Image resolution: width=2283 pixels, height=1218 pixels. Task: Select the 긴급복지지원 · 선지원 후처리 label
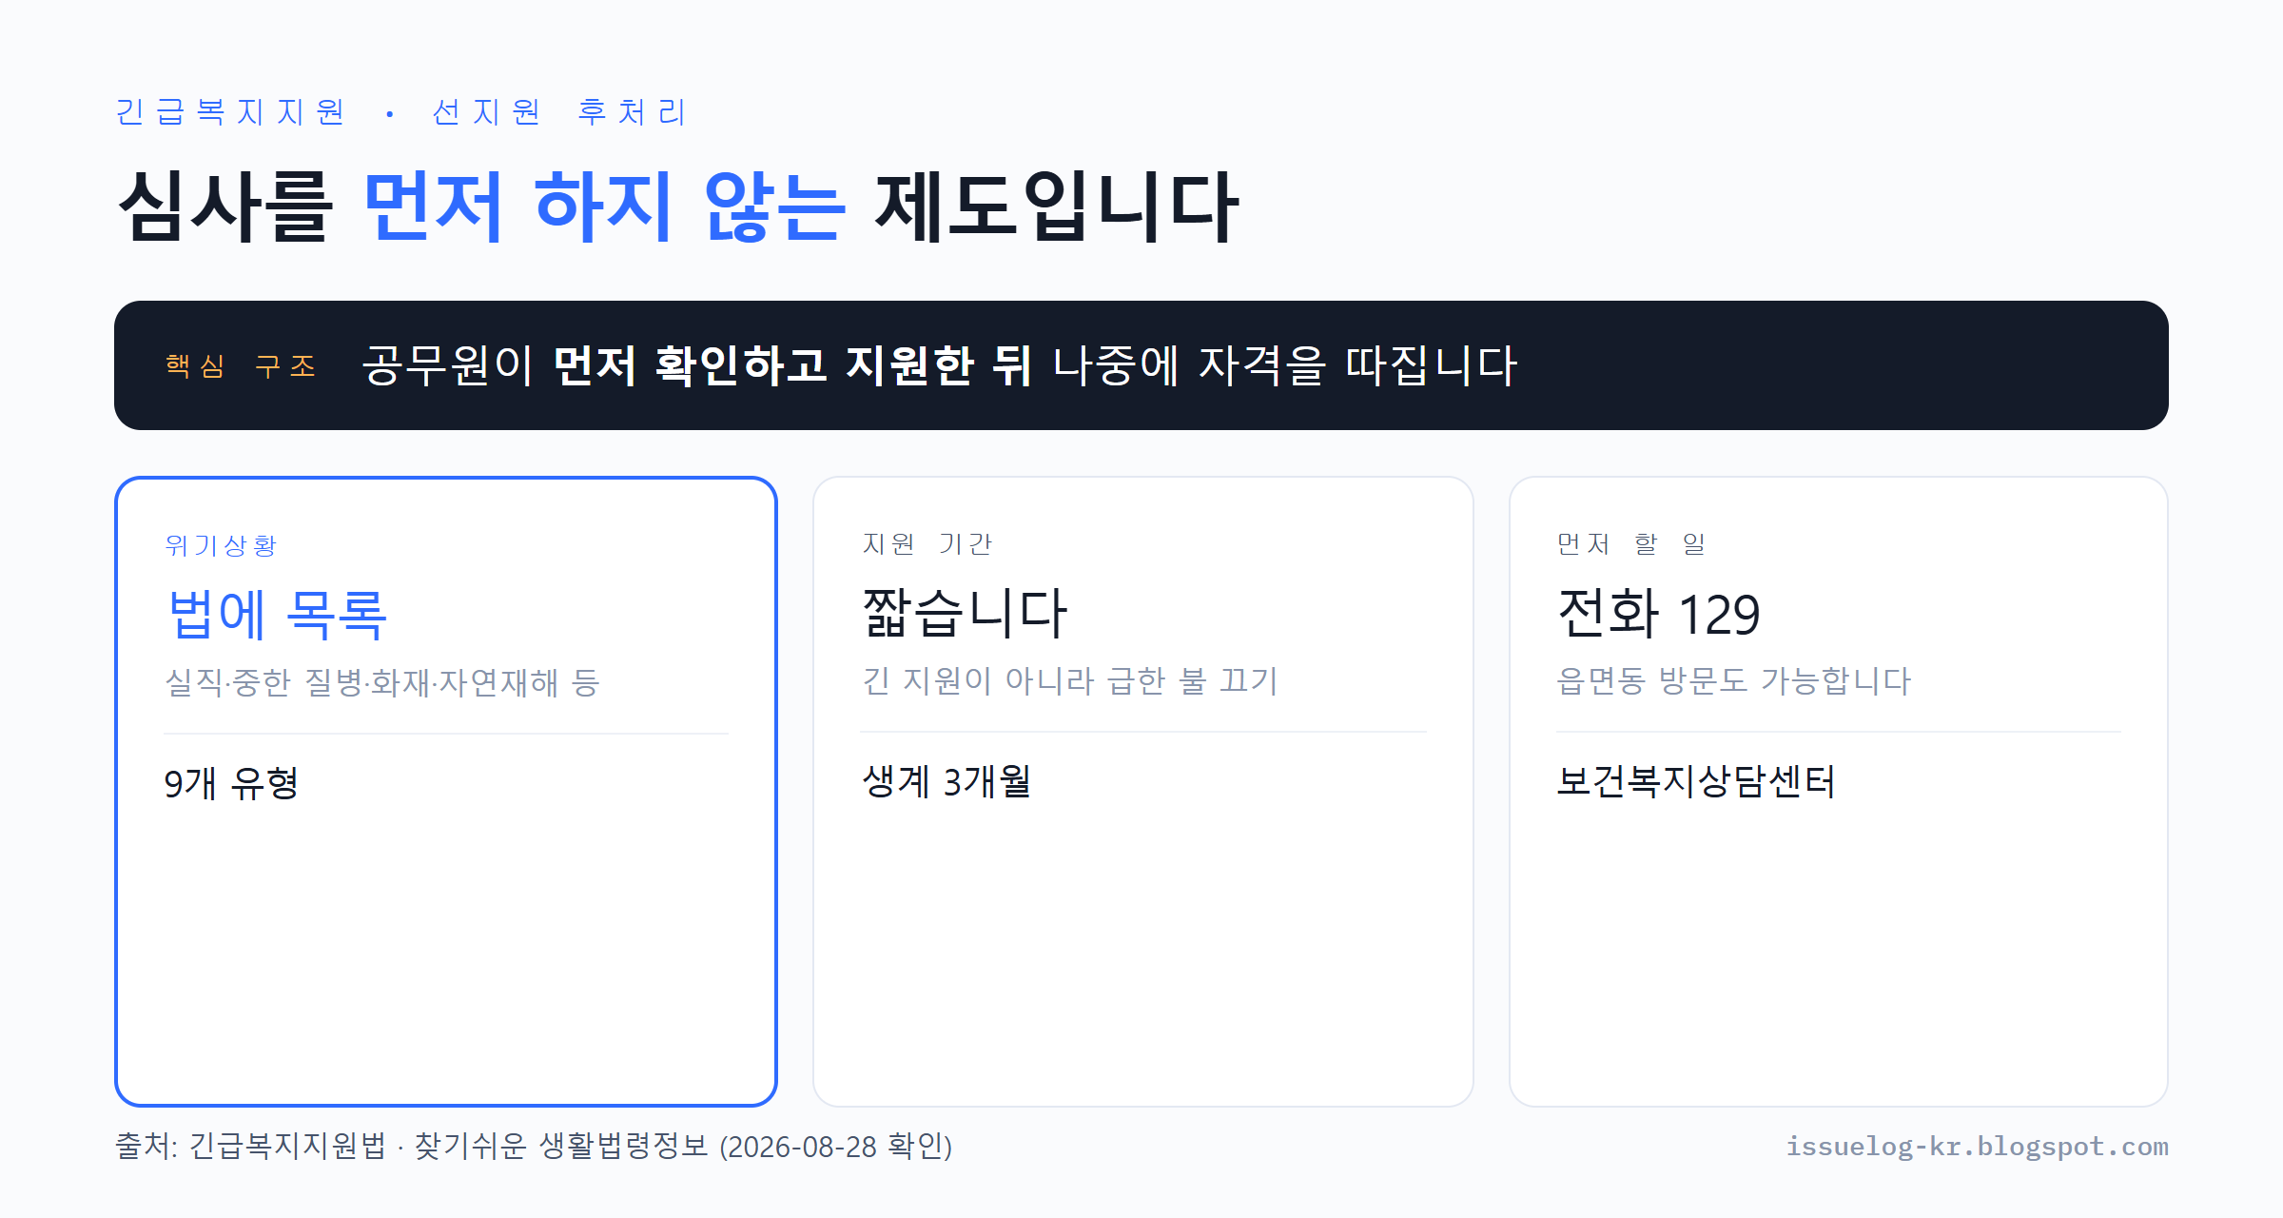point(400,112)
